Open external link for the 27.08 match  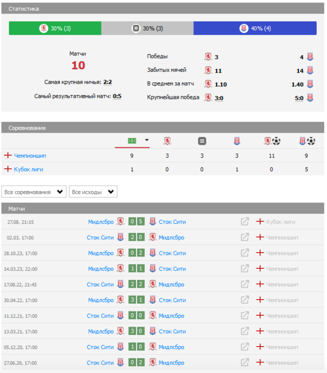click(245, 222)
